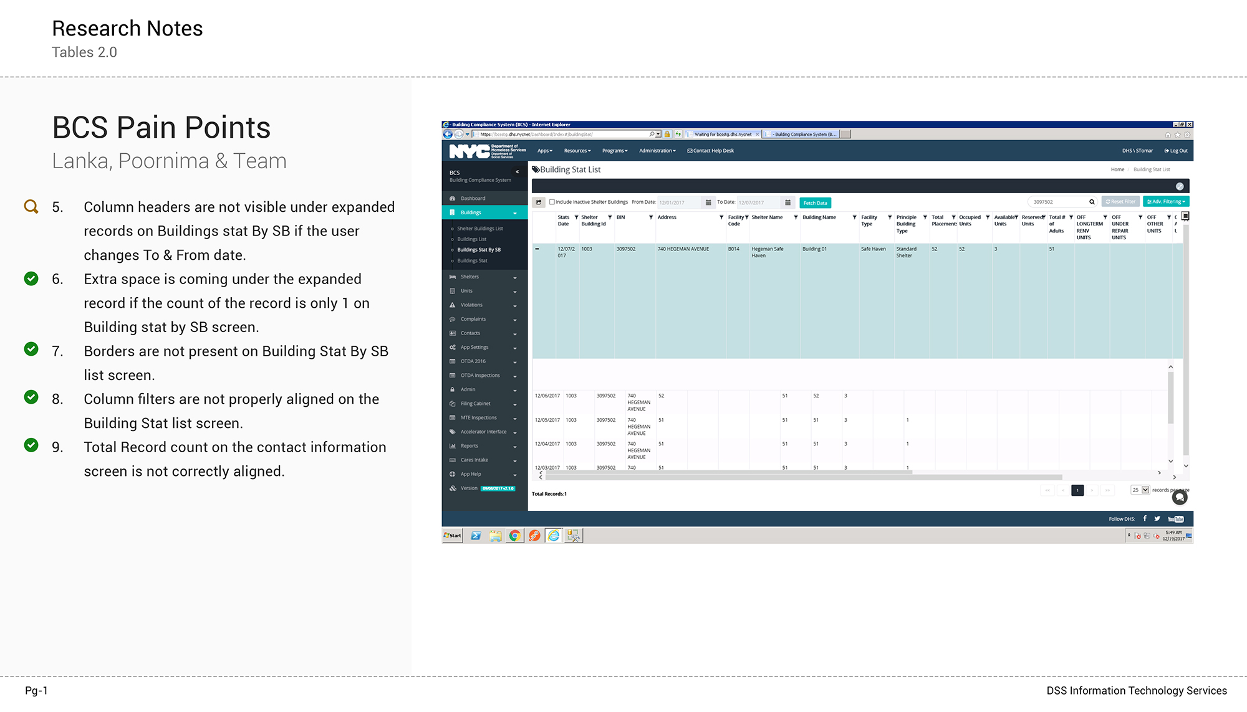Open the To Date calendar picker

(787, 202)
